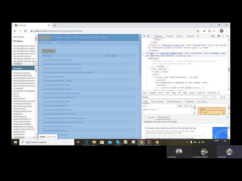This screenshot has width=242, height=181.
Task: Switch to the DevTools Console tab
Action: (x=169, y=36)
